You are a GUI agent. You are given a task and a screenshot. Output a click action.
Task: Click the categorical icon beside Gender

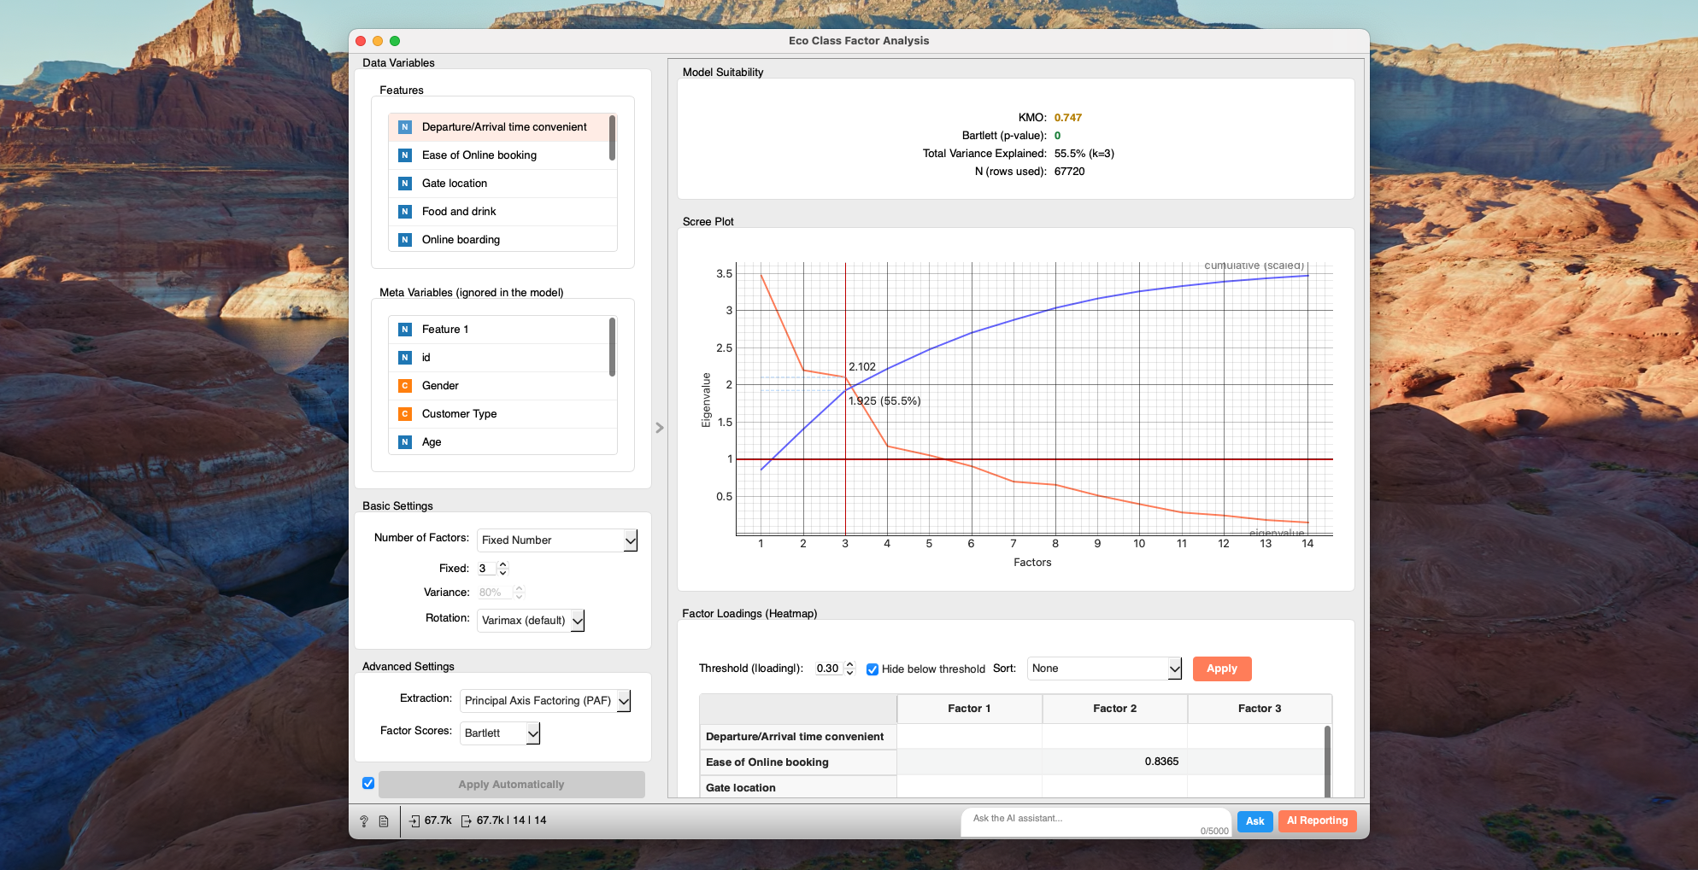pyautogui.click(x=405, y=386)
